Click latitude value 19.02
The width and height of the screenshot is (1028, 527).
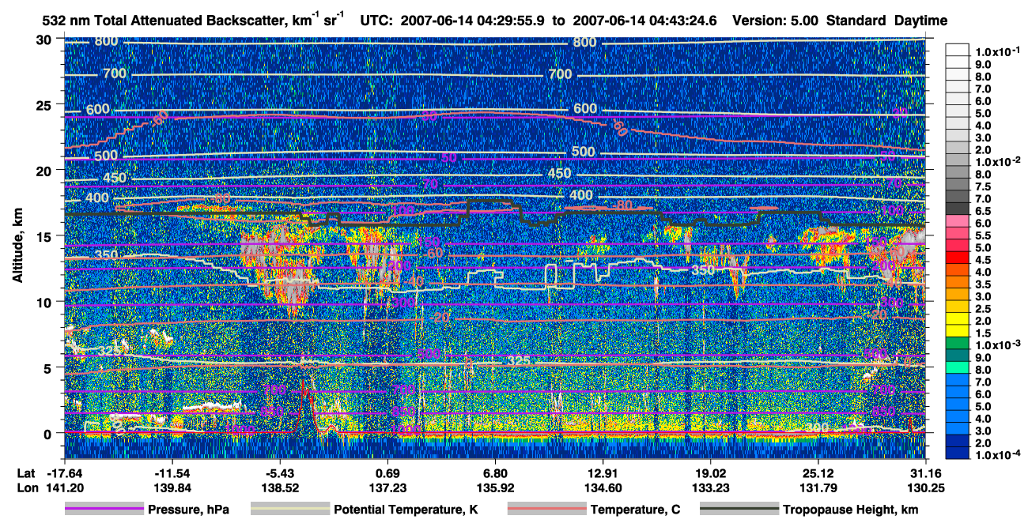(710, 472)
